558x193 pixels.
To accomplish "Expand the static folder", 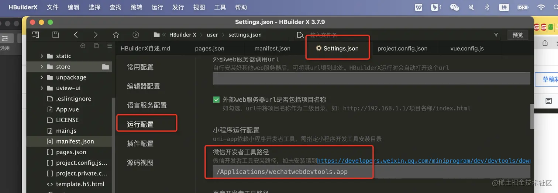I will 41,56.
